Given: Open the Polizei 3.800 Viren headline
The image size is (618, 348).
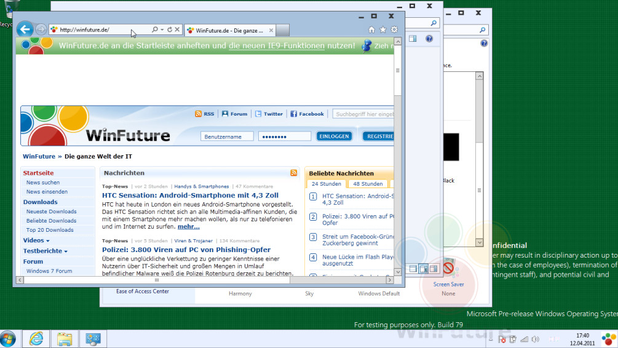Looking at the screenshot, I should point(186,250).
